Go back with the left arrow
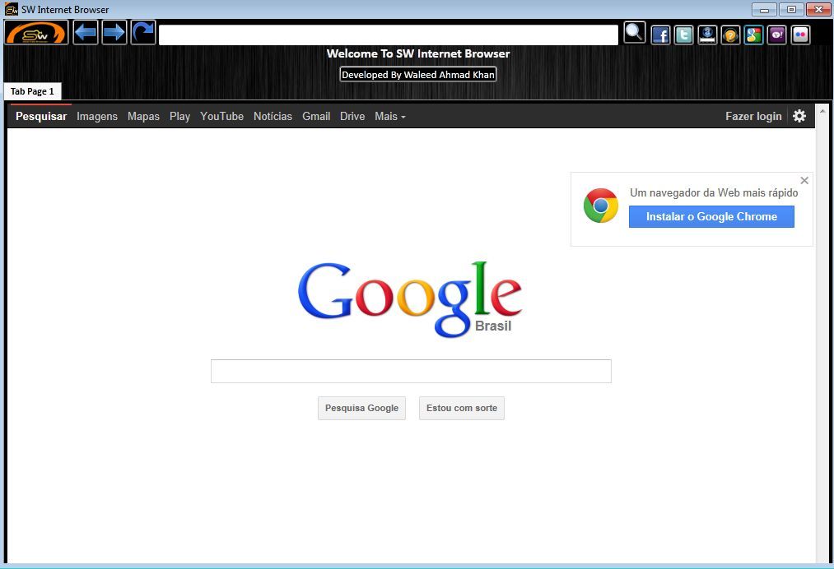Screen dimensions: 834x569 85,33
